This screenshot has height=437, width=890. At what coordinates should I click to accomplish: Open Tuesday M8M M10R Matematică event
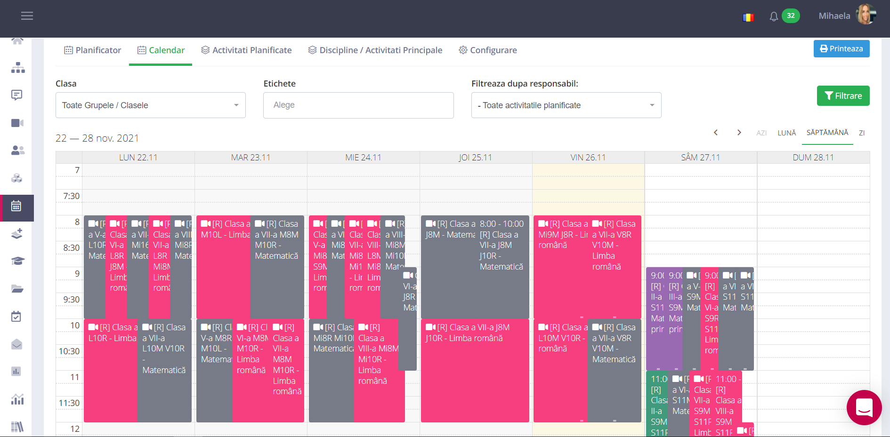pyautogui.click(x=277, y=267)
